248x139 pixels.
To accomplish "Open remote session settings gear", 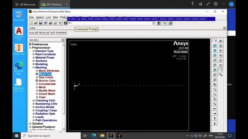I will (x=215, y=4).
